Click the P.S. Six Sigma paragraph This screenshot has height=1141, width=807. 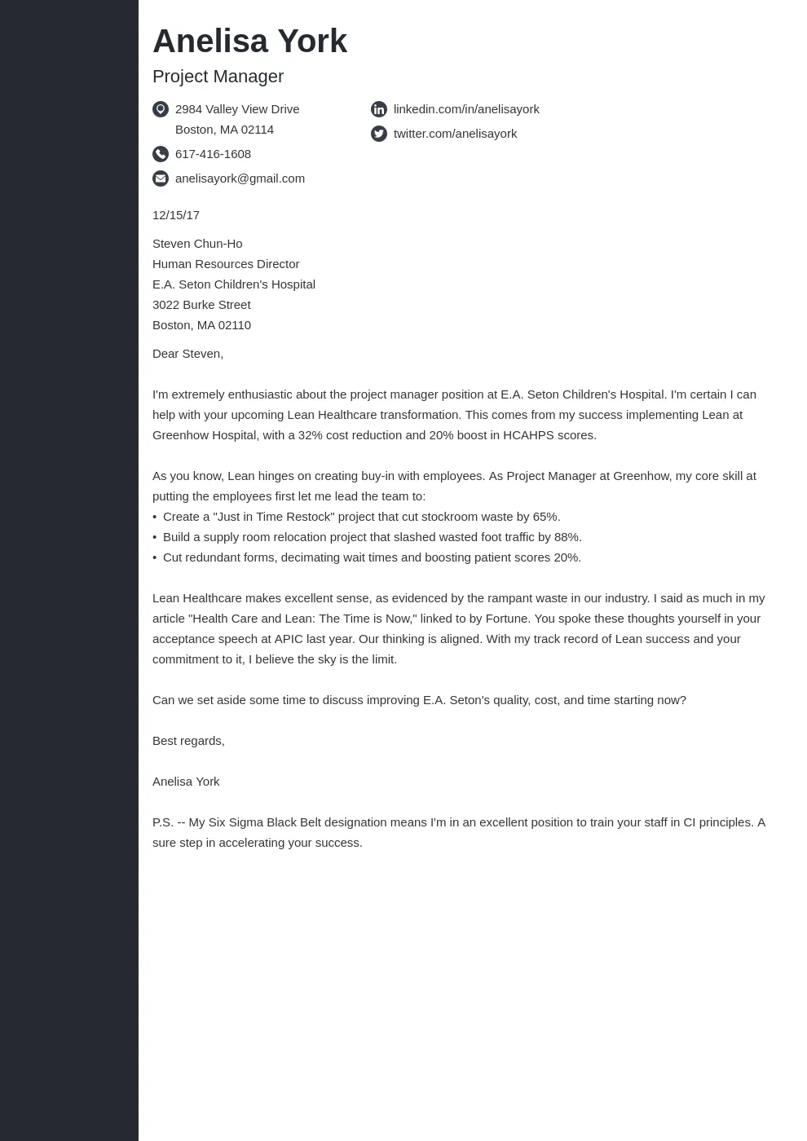(x=458, y=832)
